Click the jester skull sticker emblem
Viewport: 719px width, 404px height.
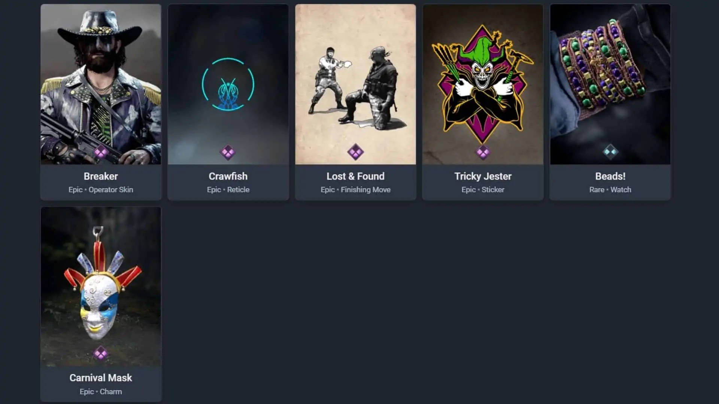[483, 83]
